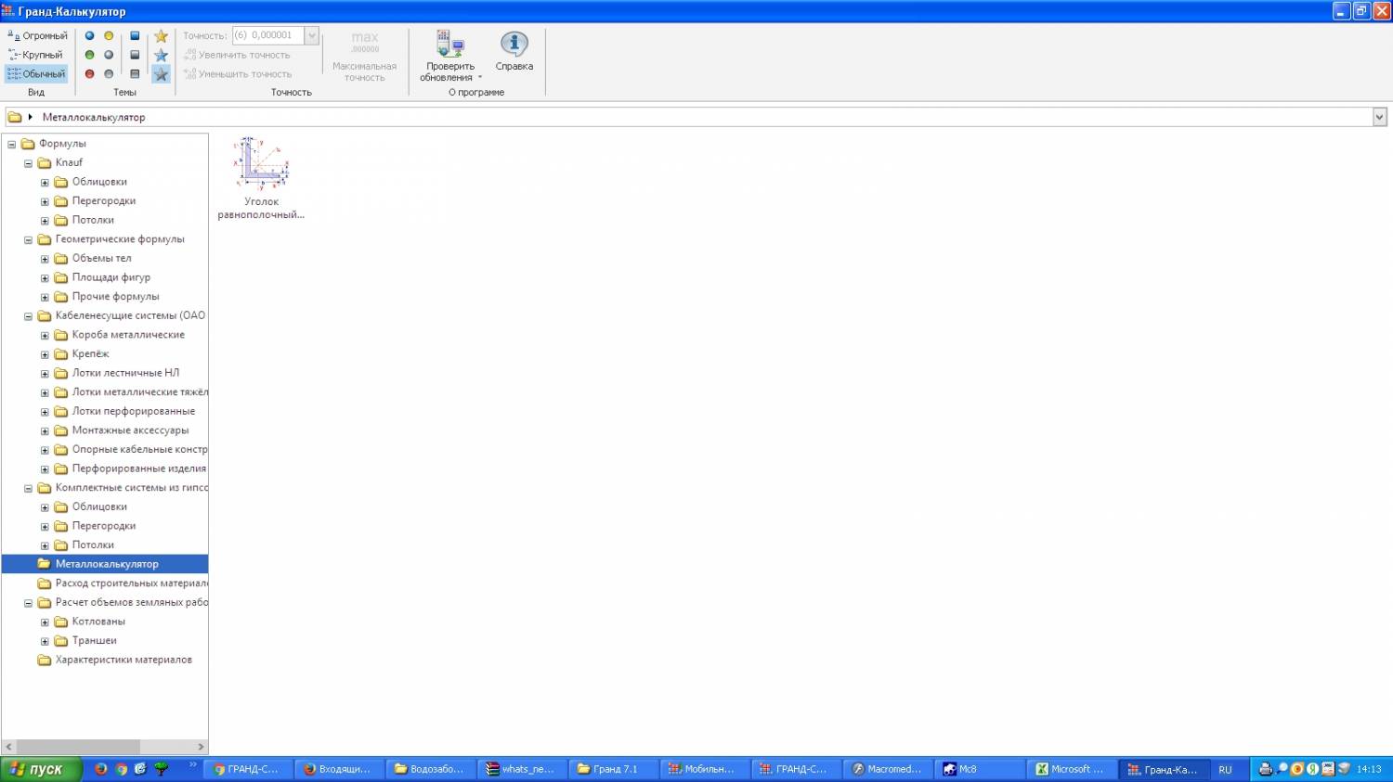Apply the silver circle theme in middle row

[x=109, y=55]
